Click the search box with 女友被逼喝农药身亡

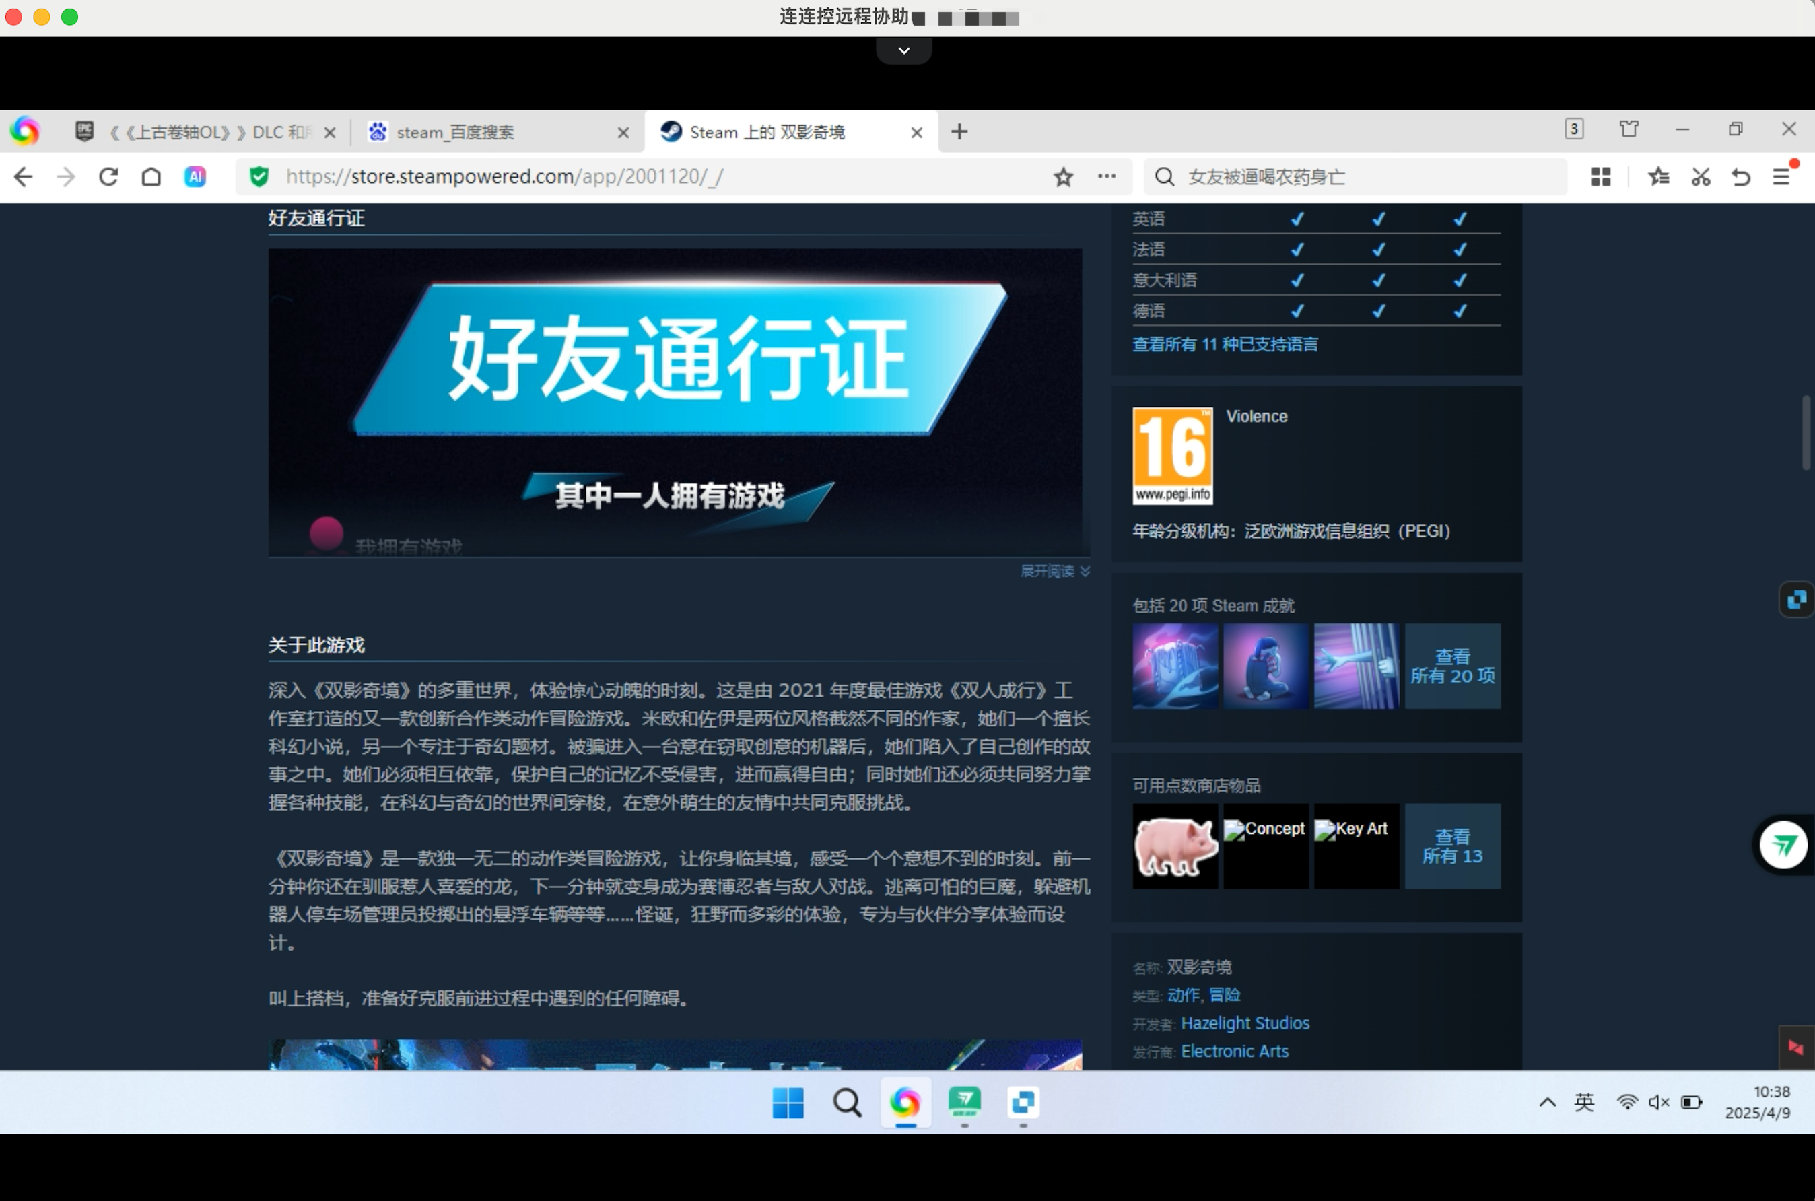1302,176
